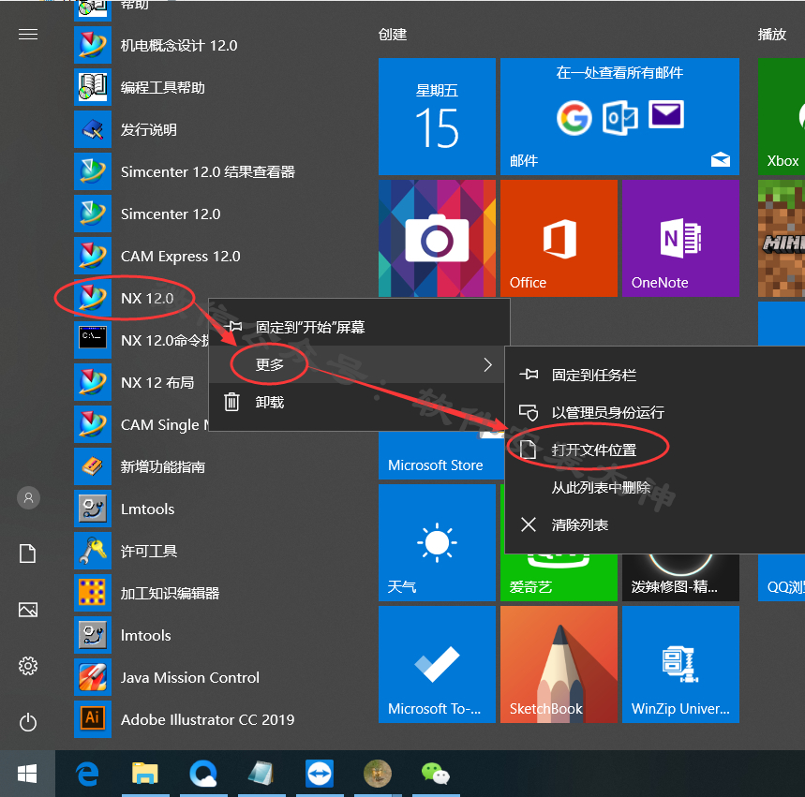Viewport: 805px width, 797px height.
Task: Click the CAM Express 12.0 icon
Action: pos(93,256)
